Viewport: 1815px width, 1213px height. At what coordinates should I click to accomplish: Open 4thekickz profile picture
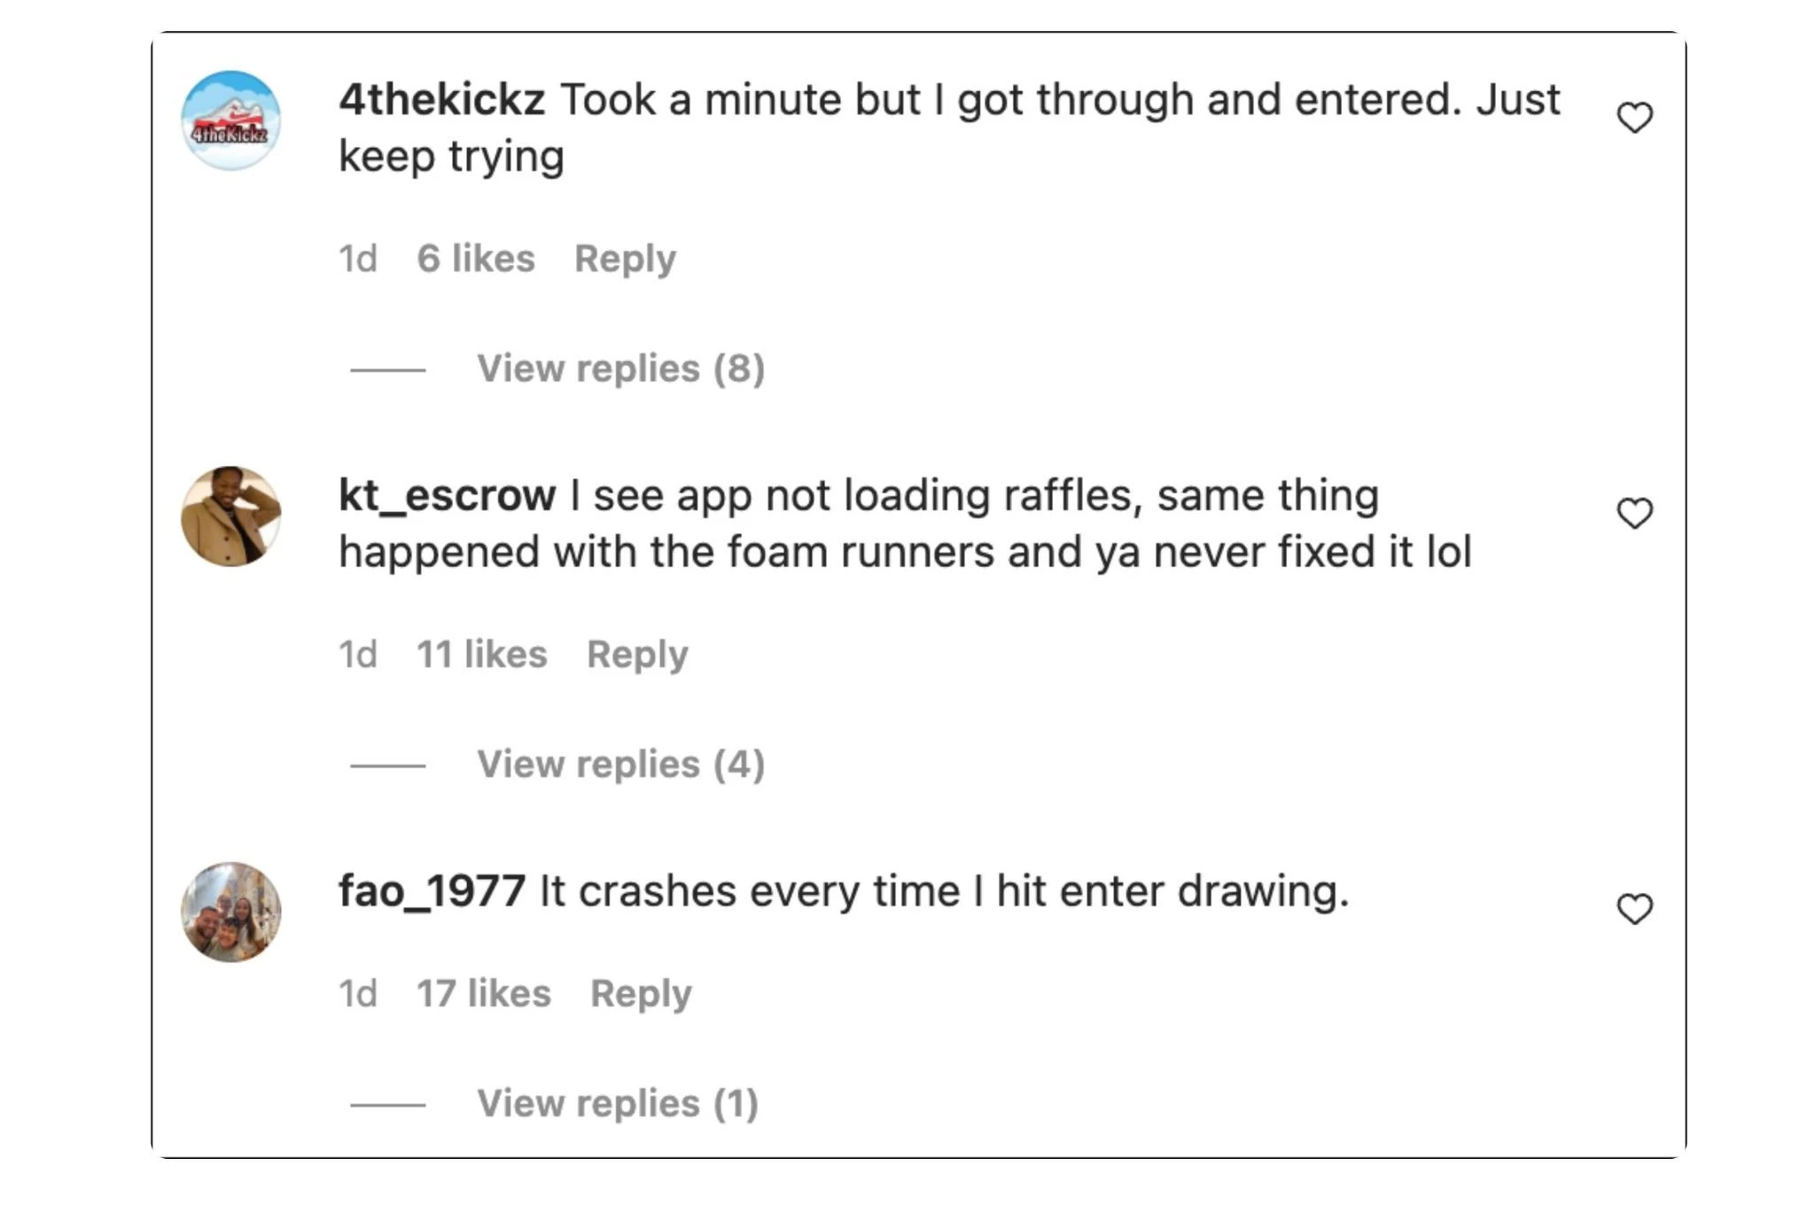click(231, 121)
